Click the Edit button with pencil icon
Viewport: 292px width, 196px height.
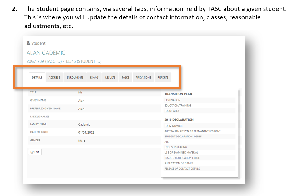click(x=35, y=152)
